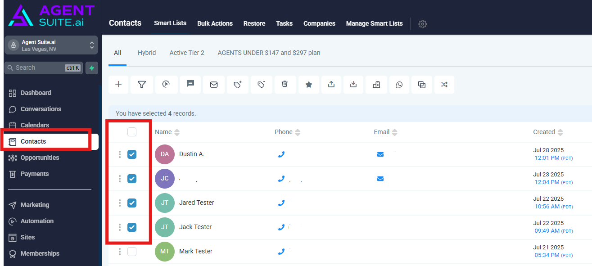Viewport: 592px width, 266px height.
Task: Sort by Created column arrows
Action: point(560,132)
